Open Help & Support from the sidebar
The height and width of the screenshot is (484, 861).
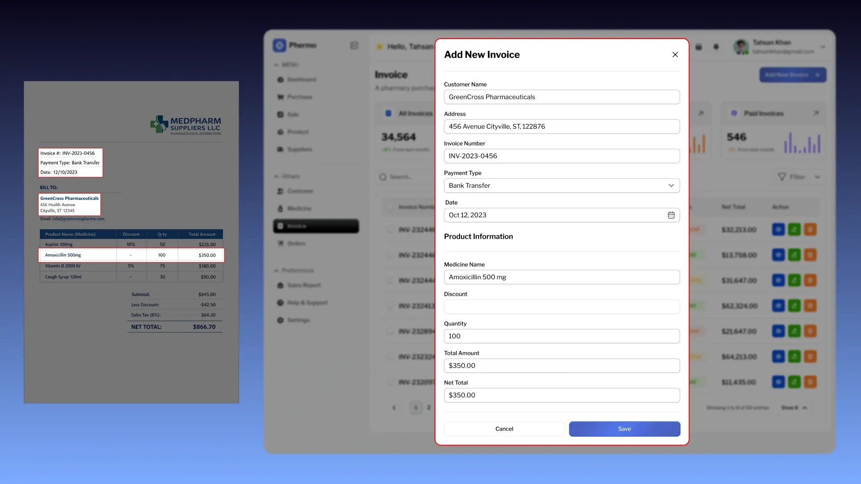point(280,302)
